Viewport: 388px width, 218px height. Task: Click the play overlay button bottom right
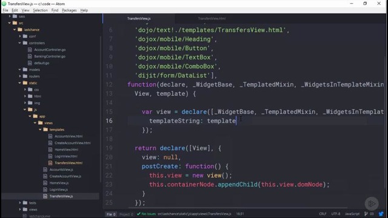pyautogui.click(x=372, y=203)
